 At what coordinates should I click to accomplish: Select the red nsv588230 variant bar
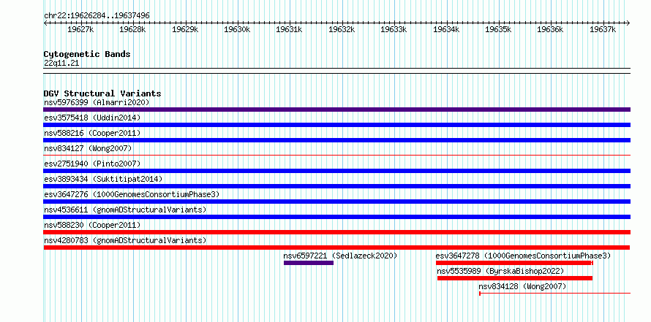click(336, 232)
